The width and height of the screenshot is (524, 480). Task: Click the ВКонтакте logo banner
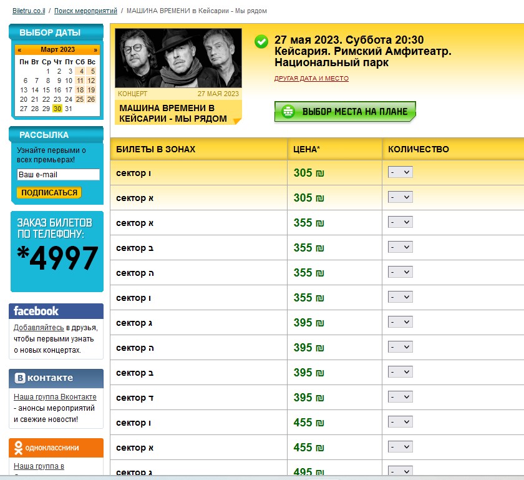pos(56,378)
